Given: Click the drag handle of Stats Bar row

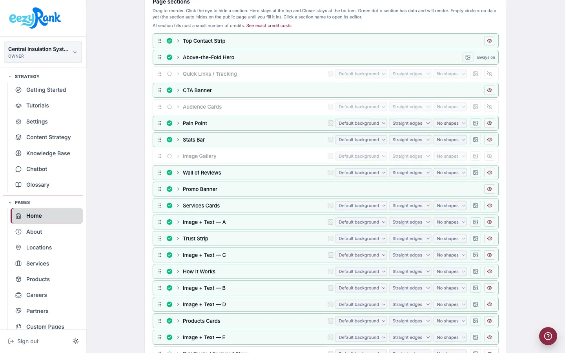Looking at the screenshot, I should (160, 140).
